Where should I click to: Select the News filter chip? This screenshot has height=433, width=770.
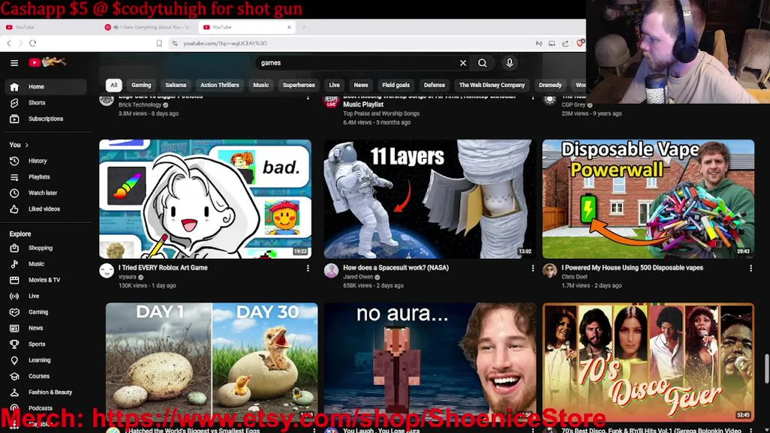pyautogui.click(x=361, y=85)
